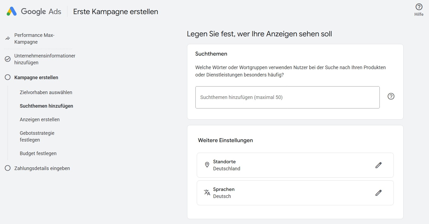Go to Anzeigen erstellen step
Image resolution: width=429 pixels, height=224 pixels.
pyautogui.click(x=40, y=120)
